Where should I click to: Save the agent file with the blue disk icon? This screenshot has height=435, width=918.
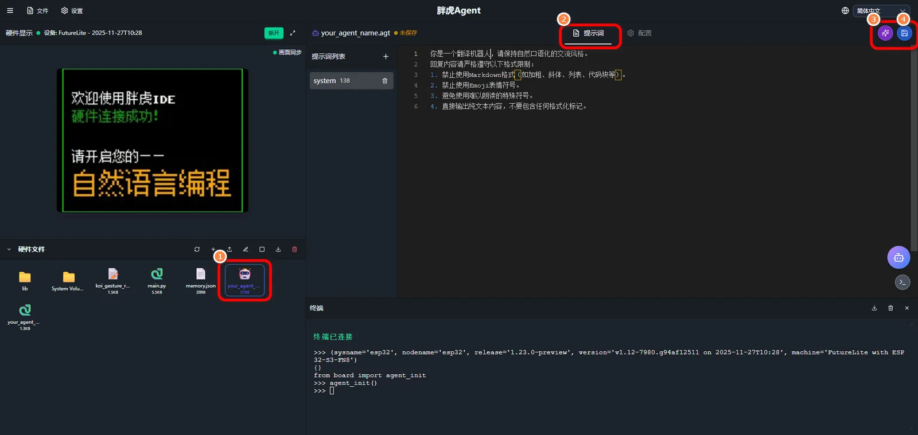click(x=904, y=33)
